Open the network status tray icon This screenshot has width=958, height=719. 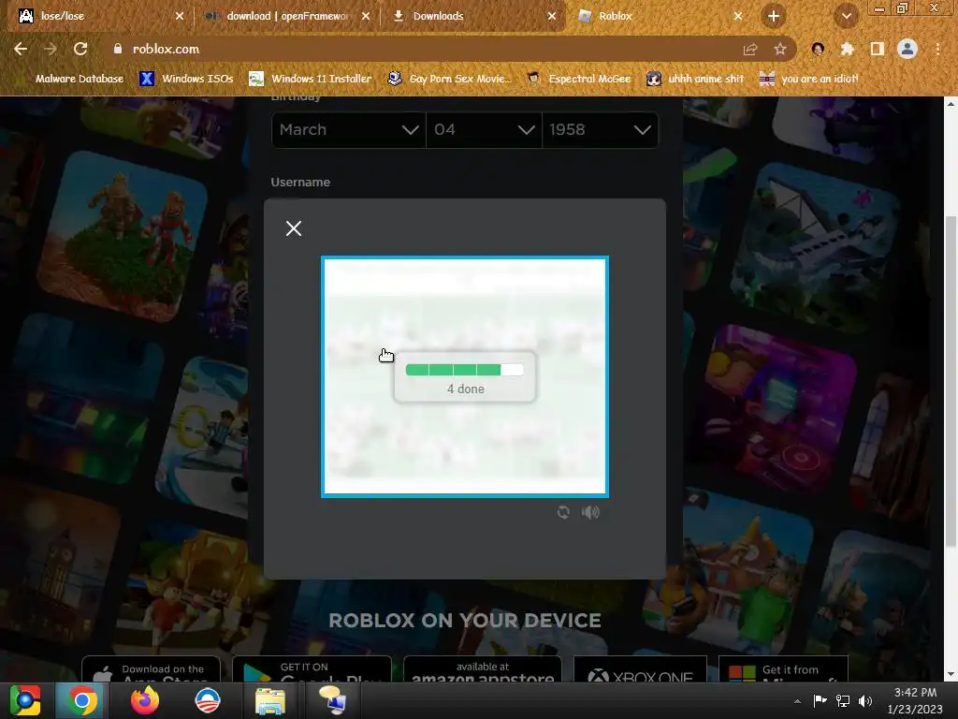[843, 700]
